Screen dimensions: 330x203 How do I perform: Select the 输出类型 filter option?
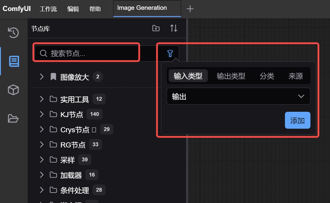[x=231, y=76]
